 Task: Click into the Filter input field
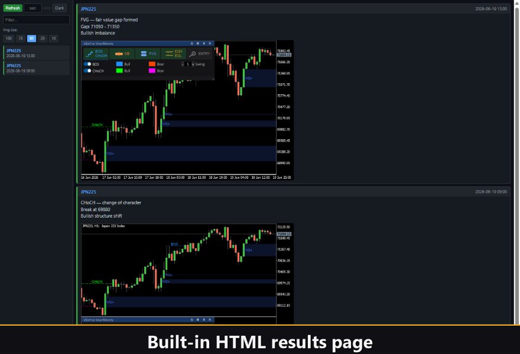tap(37, 20)
